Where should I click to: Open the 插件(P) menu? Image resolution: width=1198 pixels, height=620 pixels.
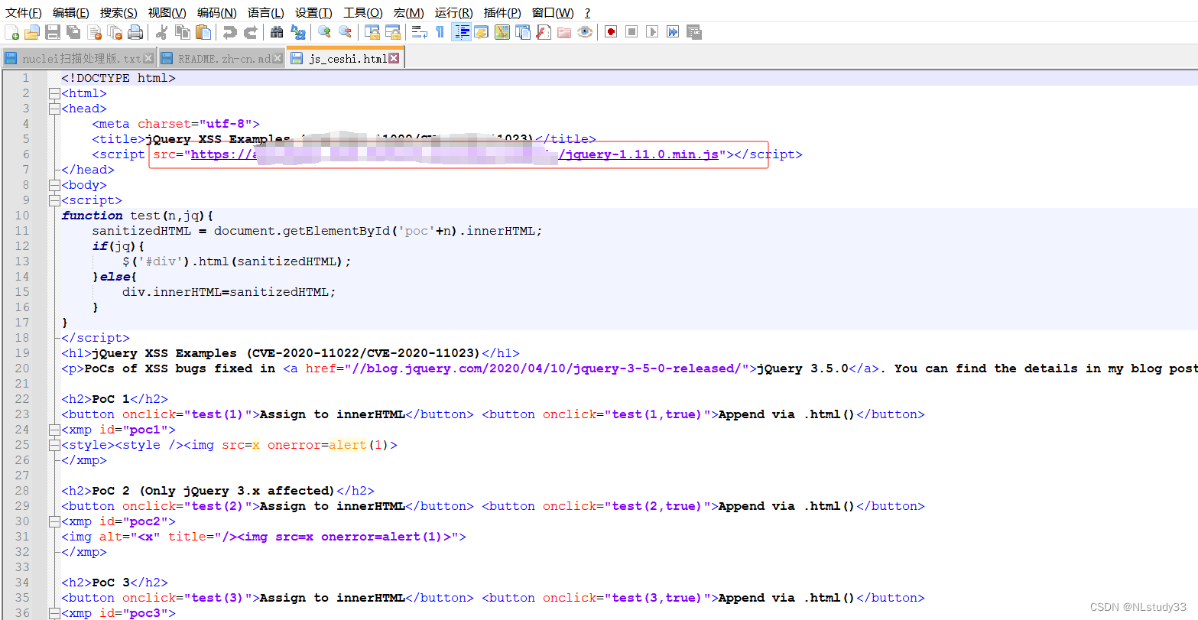(502, 13)
